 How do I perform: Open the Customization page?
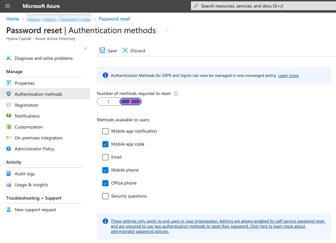click(29, 127)
